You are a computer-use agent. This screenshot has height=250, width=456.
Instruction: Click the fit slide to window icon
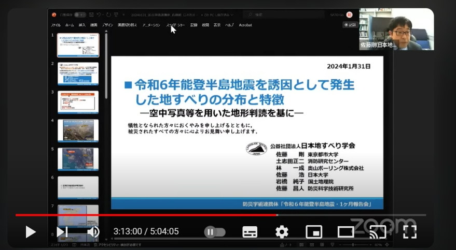387,245
